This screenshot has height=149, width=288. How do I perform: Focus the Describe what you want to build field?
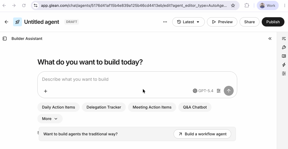point(137,79)
